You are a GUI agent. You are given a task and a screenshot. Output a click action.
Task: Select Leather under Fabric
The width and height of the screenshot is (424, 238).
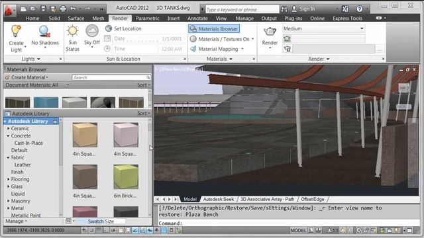[23, 165]
